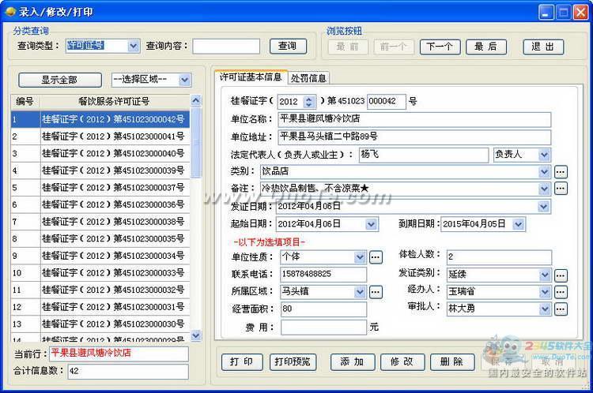
Task: Click the 查询内容 input field
Action: (x=226, y=47)
